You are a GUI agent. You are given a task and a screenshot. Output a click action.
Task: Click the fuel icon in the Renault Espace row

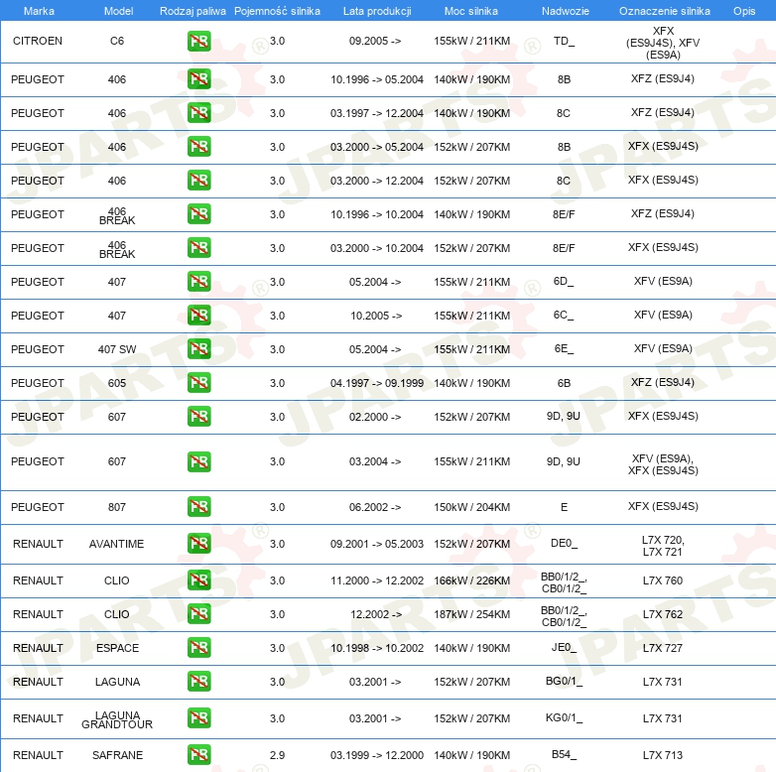pos(198,648)
